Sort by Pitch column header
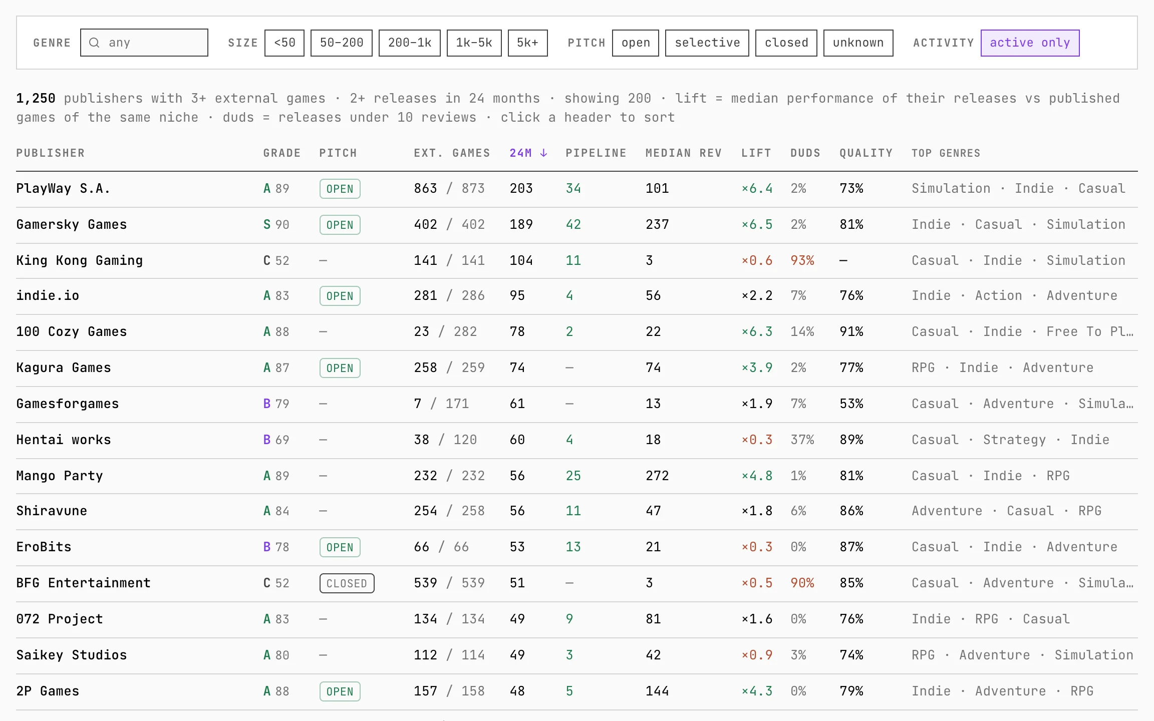Image resolution: width=1154 pixels, height=721 pixels. coord(338,153)
